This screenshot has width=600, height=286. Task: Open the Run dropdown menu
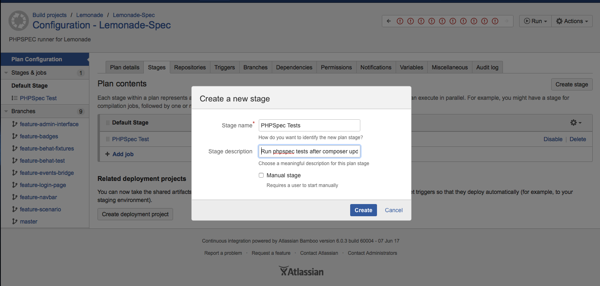[x=535, y=21]
